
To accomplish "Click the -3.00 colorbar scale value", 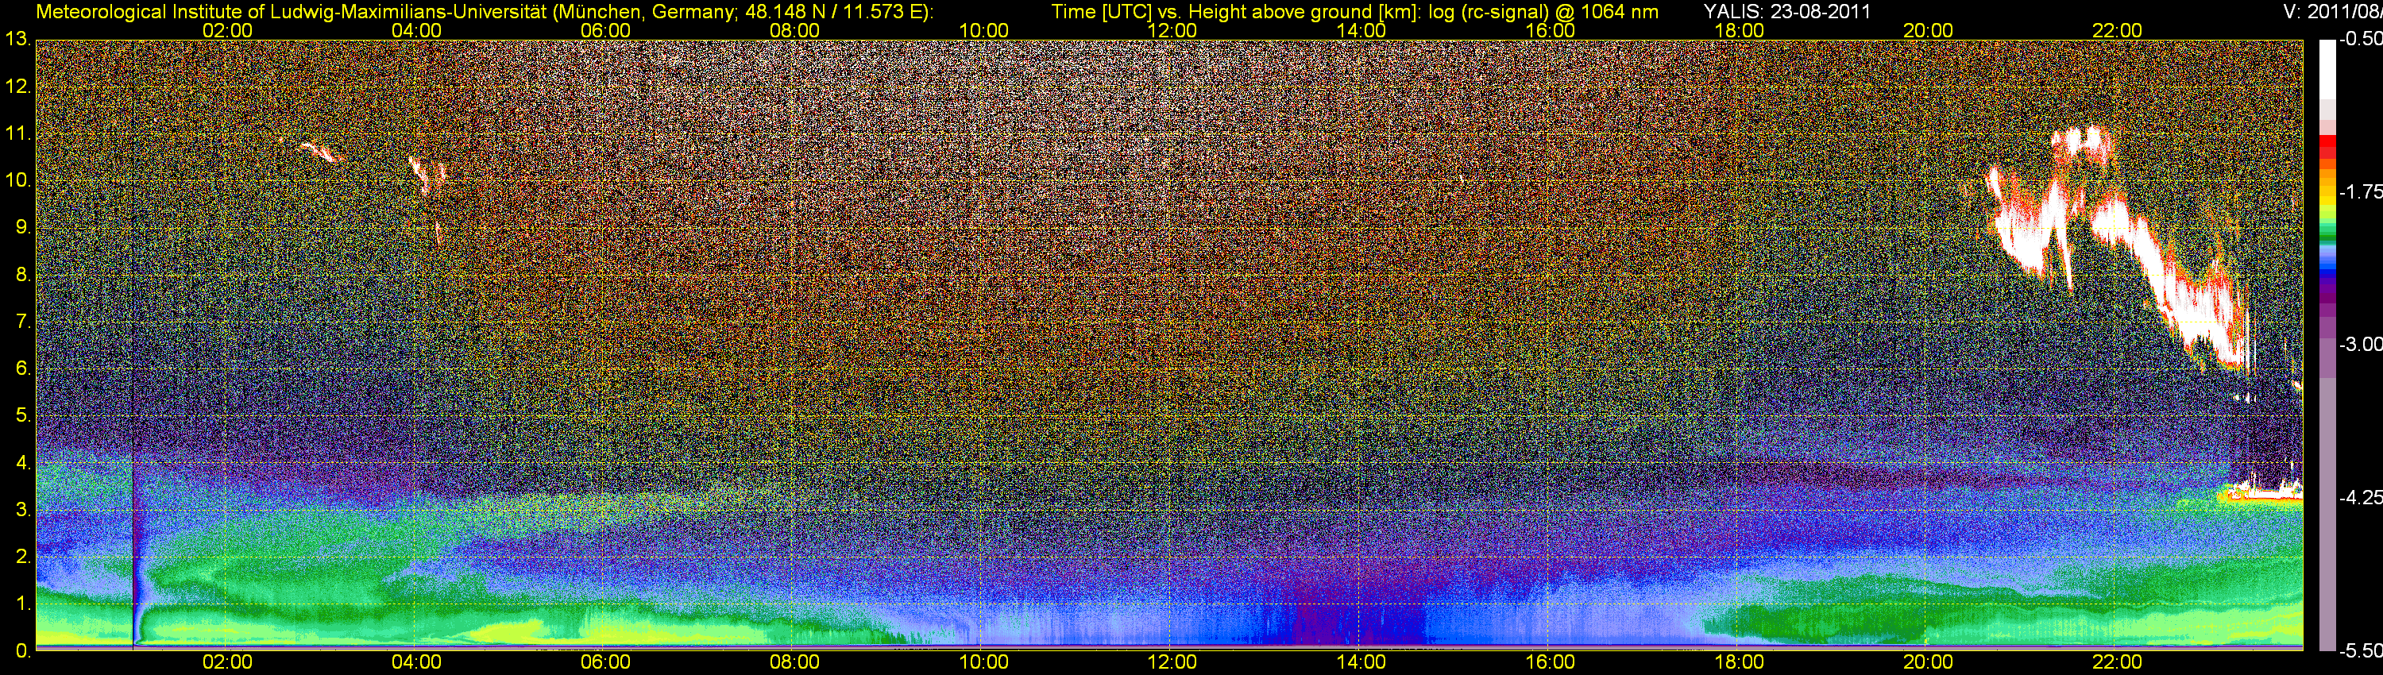I will tap(2360, 345).
